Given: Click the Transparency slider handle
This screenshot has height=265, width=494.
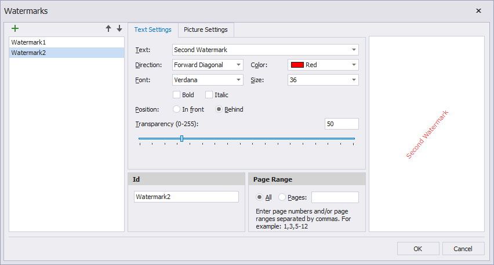Looking at the screenshot, I should (182, 138).
